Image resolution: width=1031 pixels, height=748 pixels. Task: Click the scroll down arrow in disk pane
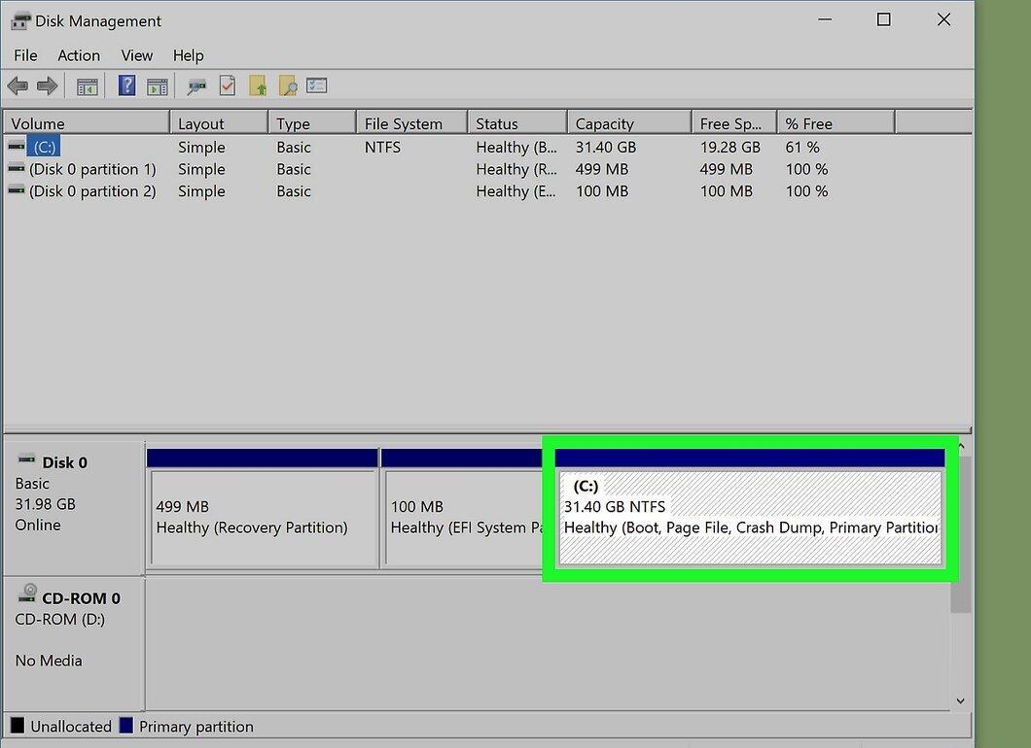tap(961, 700)
